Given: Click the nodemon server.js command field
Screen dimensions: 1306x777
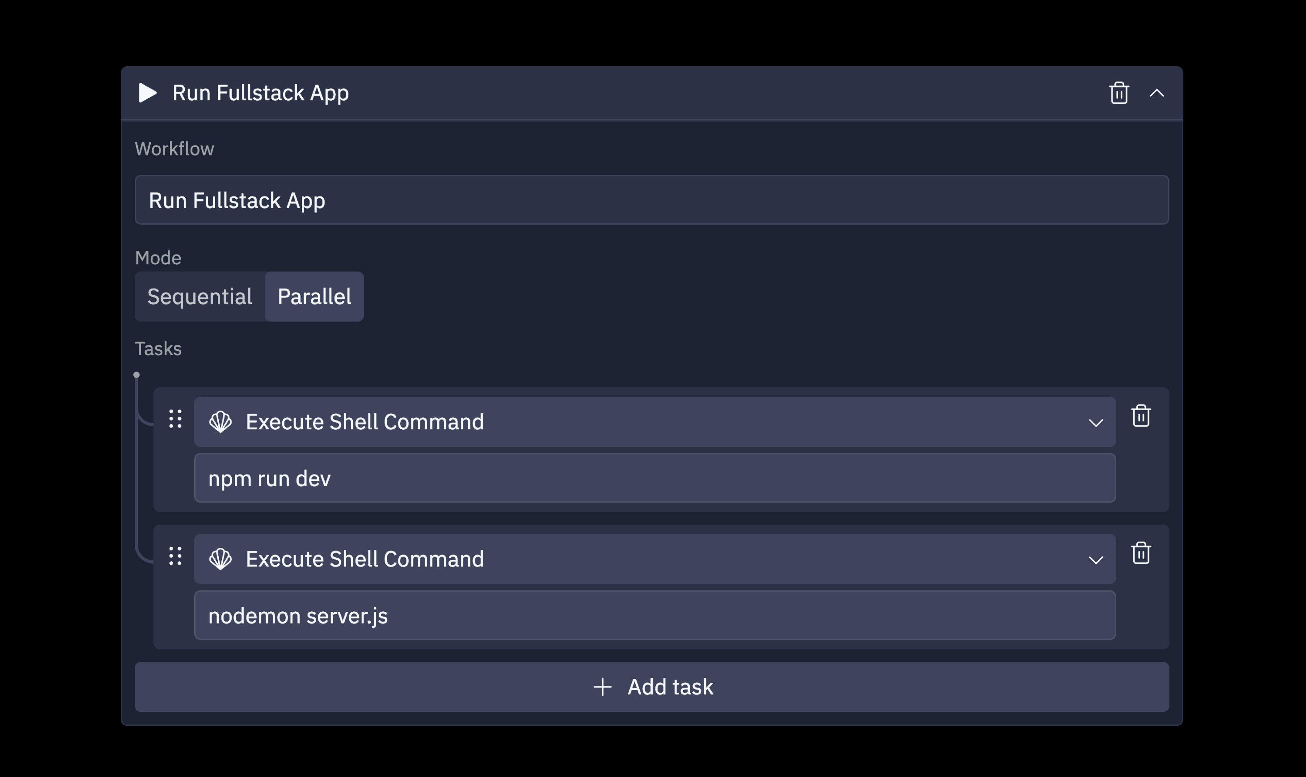Looking at the screenshot, I should 654,616.
